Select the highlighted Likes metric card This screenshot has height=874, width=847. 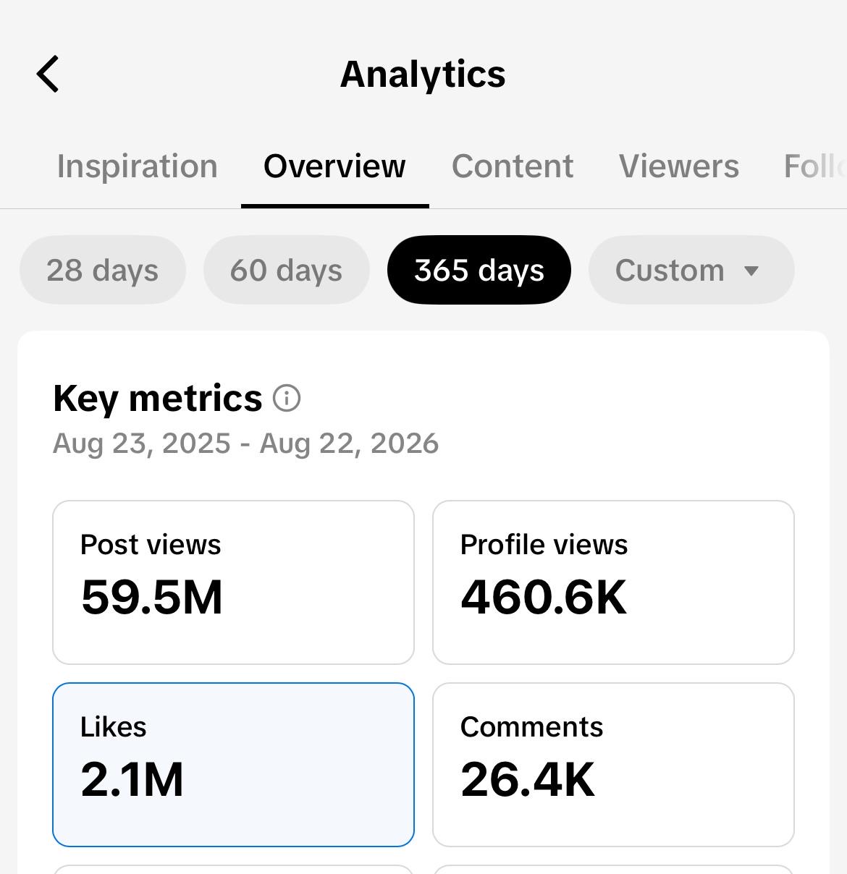[233, 765]
